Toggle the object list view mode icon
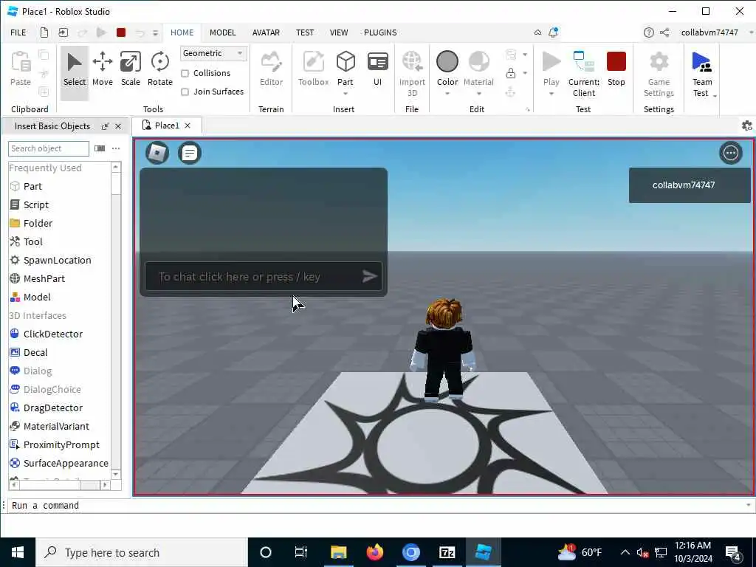This screenshot has height=567, width=756. [100, 148]
